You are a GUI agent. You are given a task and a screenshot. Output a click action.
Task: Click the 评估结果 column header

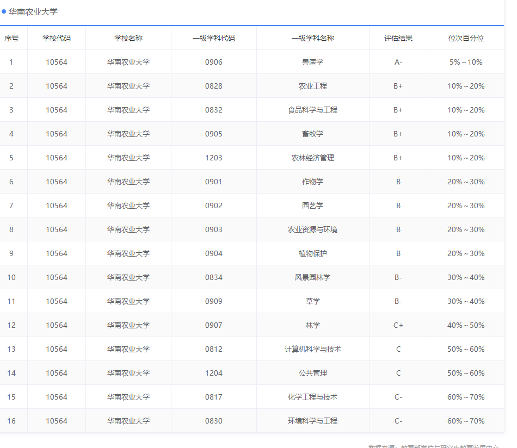click(398, 38)
